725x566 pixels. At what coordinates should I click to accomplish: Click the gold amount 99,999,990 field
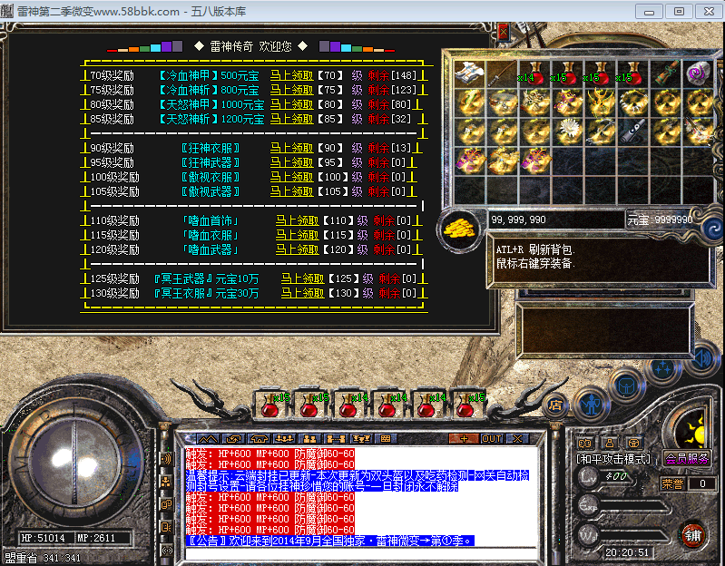tap(556, 220)
